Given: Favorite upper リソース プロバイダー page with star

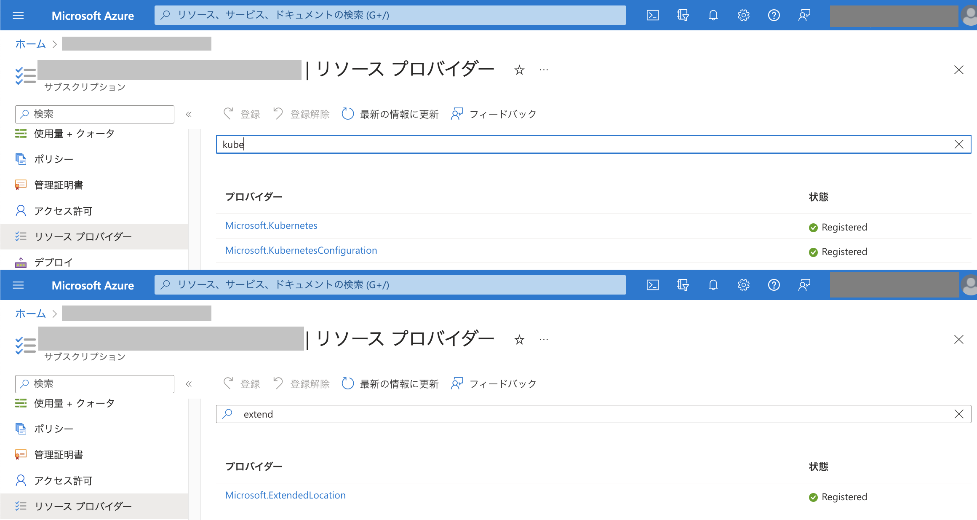Looking at the screenshot, I should click(x=519, y=70).
